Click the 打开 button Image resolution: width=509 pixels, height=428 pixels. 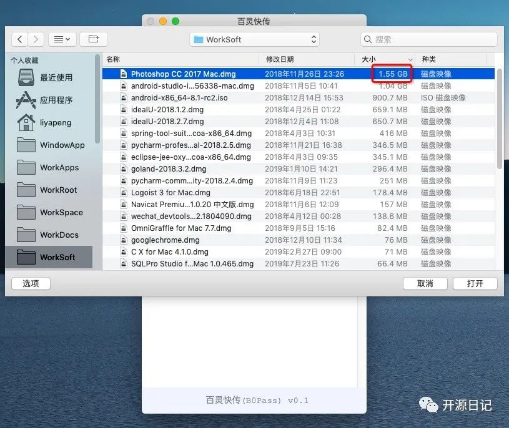475,283
